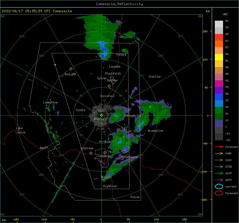This screenshot has width=239, height=223.
Task: Click the green 22JP arrow icon
Action: (x=219, y=173)
